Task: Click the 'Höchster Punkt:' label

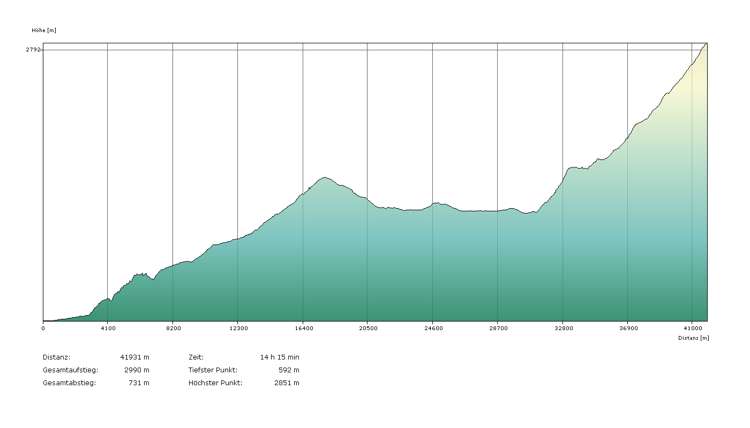Action: [215, 383]
